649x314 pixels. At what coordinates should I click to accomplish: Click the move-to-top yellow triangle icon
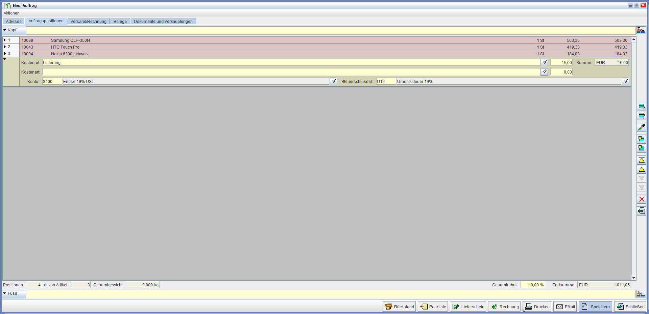coord(641,160)
